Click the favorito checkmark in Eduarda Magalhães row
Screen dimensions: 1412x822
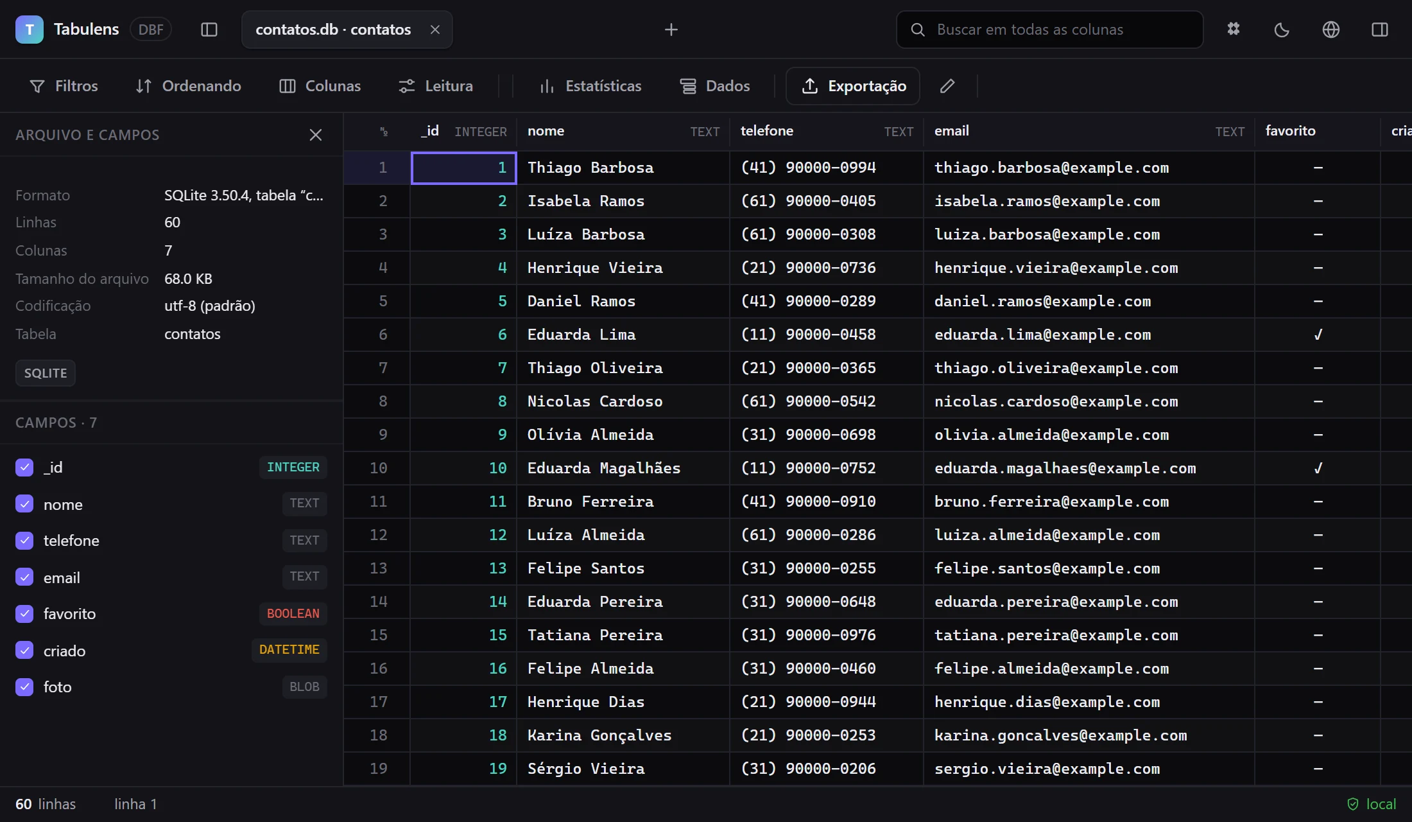tap(1318, 468)
